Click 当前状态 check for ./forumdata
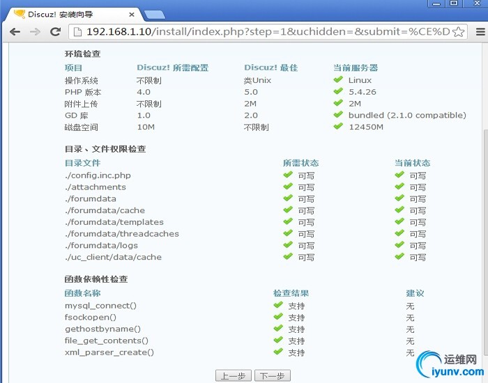The image size is (488, 383). 399,198
